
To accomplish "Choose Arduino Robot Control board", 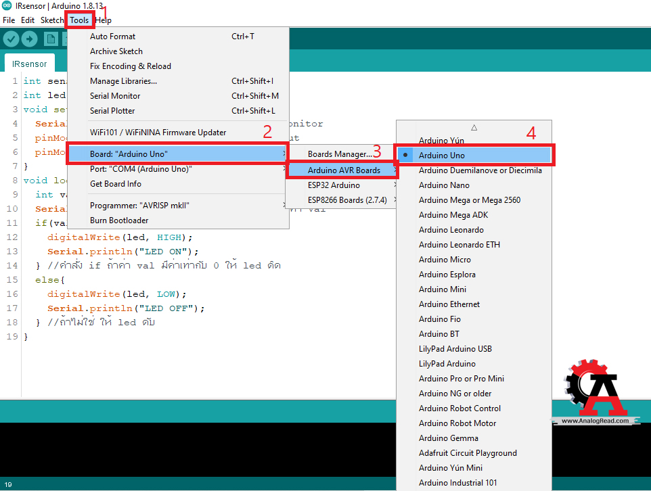I will pos(474,408).
